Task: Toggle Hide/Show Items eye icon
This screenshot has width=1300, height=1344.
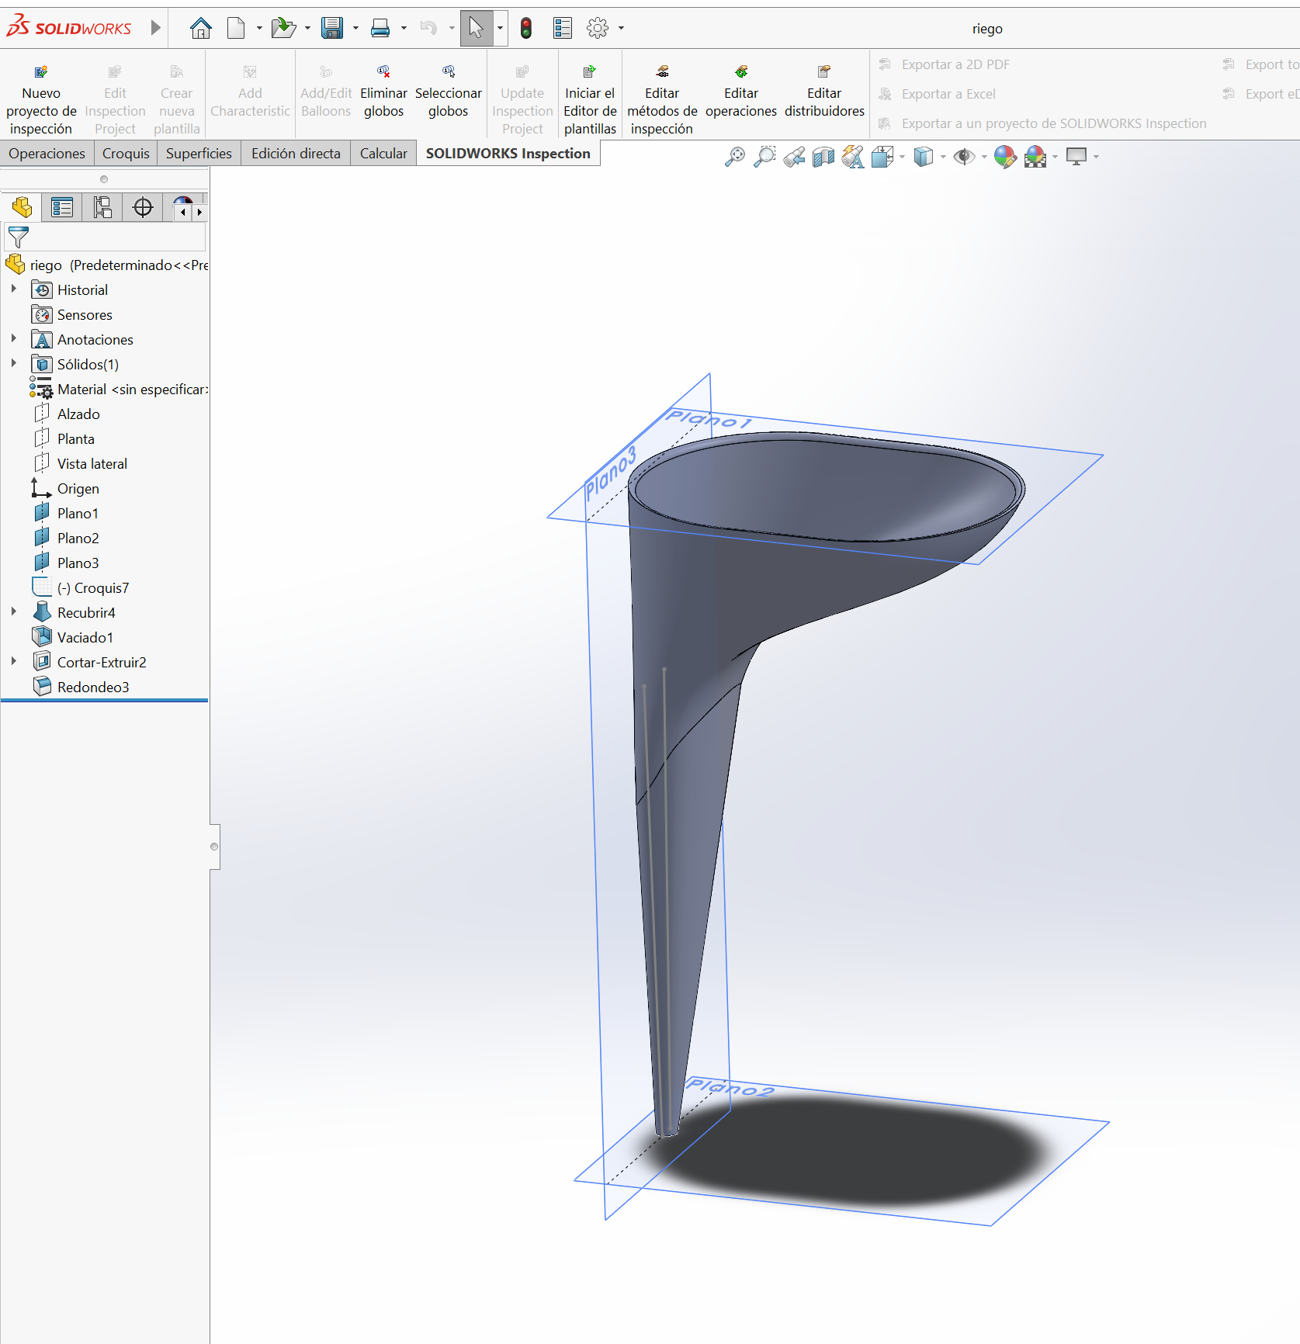Action: [x=964, y=157]
